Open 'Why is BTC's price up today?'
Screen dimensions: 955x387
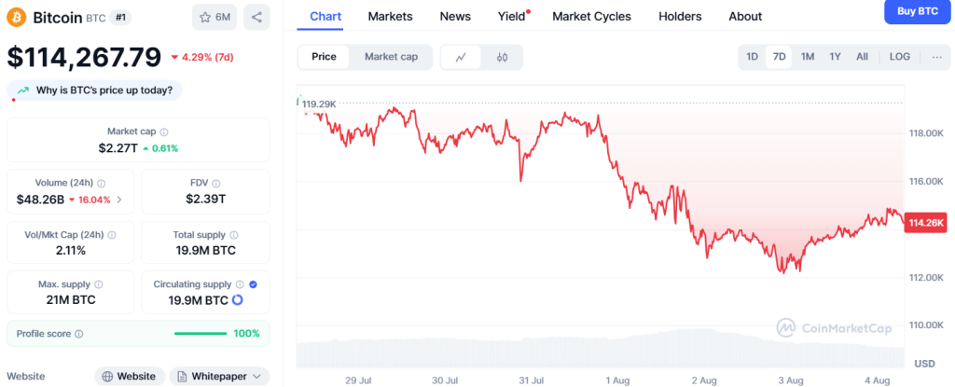tap(96, 90)
